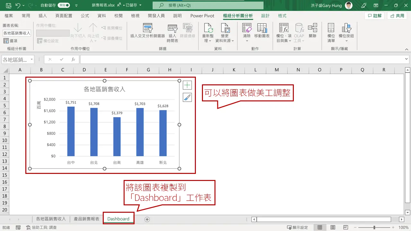
Task: Switch to the 產品銷售報表 sheet tab
Action: coord(86,219)
